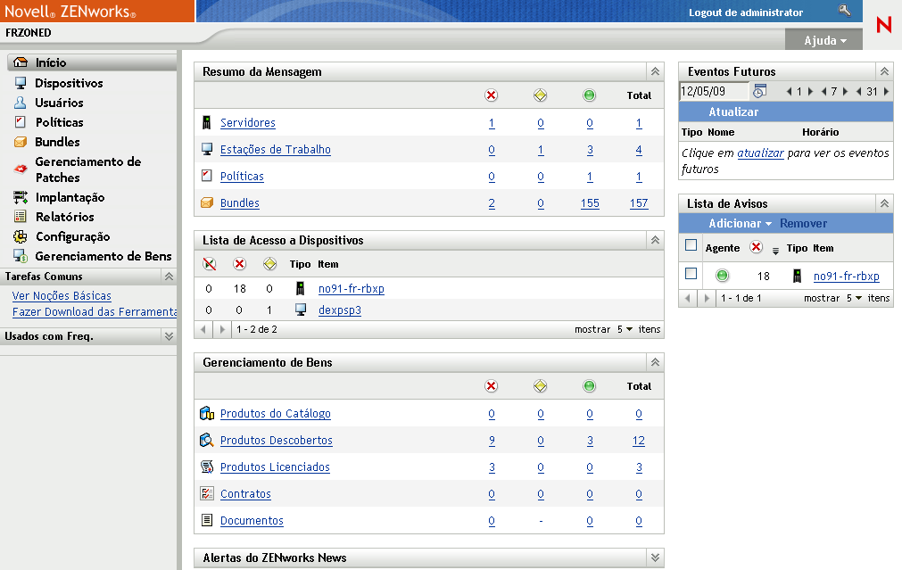The height and width of the screenshot is (570, 902).
Task: Check the select-all checkbox in Lista de Avisos
Action: tap(691, 245)
